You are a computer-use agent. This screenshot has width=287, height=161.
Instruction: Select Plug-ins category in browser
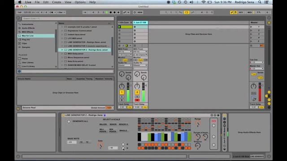[x=26, y=39]
